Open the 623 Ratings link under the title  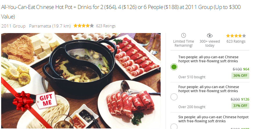click(x=106, y=26)
